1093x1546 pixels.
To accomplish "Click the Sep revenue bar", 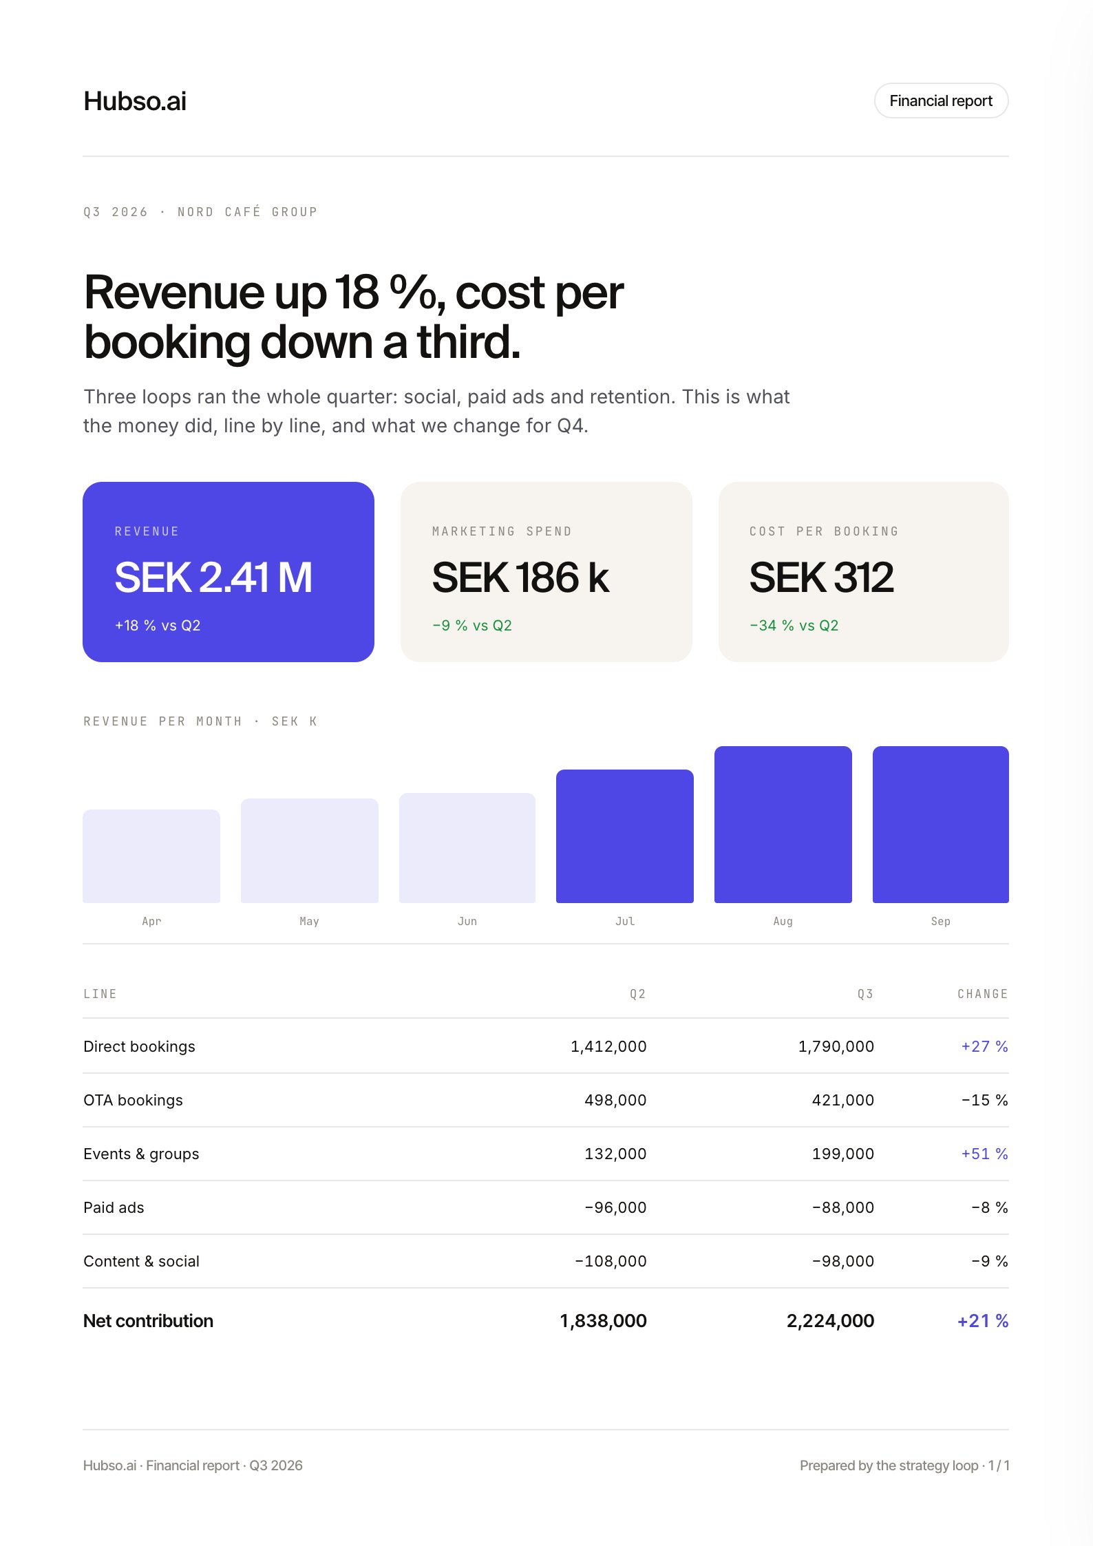I will [941, 825].
